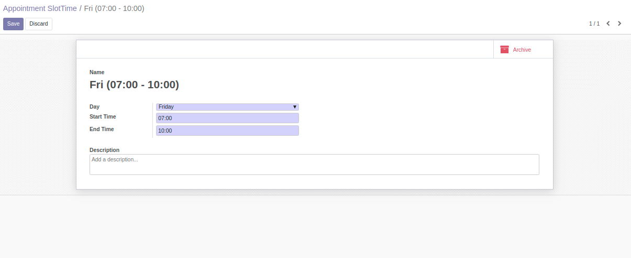Click the Day field label
Image resolution: width=631 pixels, height=258 pixels.
pos(94,107)
